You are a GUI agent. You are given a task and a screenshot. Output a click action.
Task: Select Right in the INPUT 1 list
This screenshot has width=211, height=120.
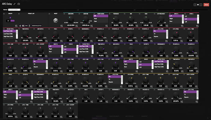pyautogui.click(x=176, y=19)
